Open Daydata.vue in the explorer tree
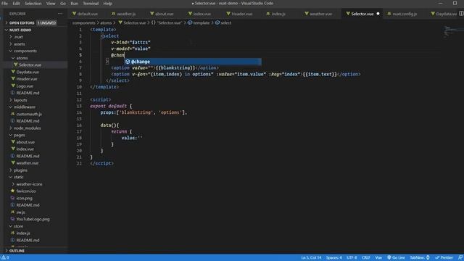 pyautogui.click(x=28, y=72)
